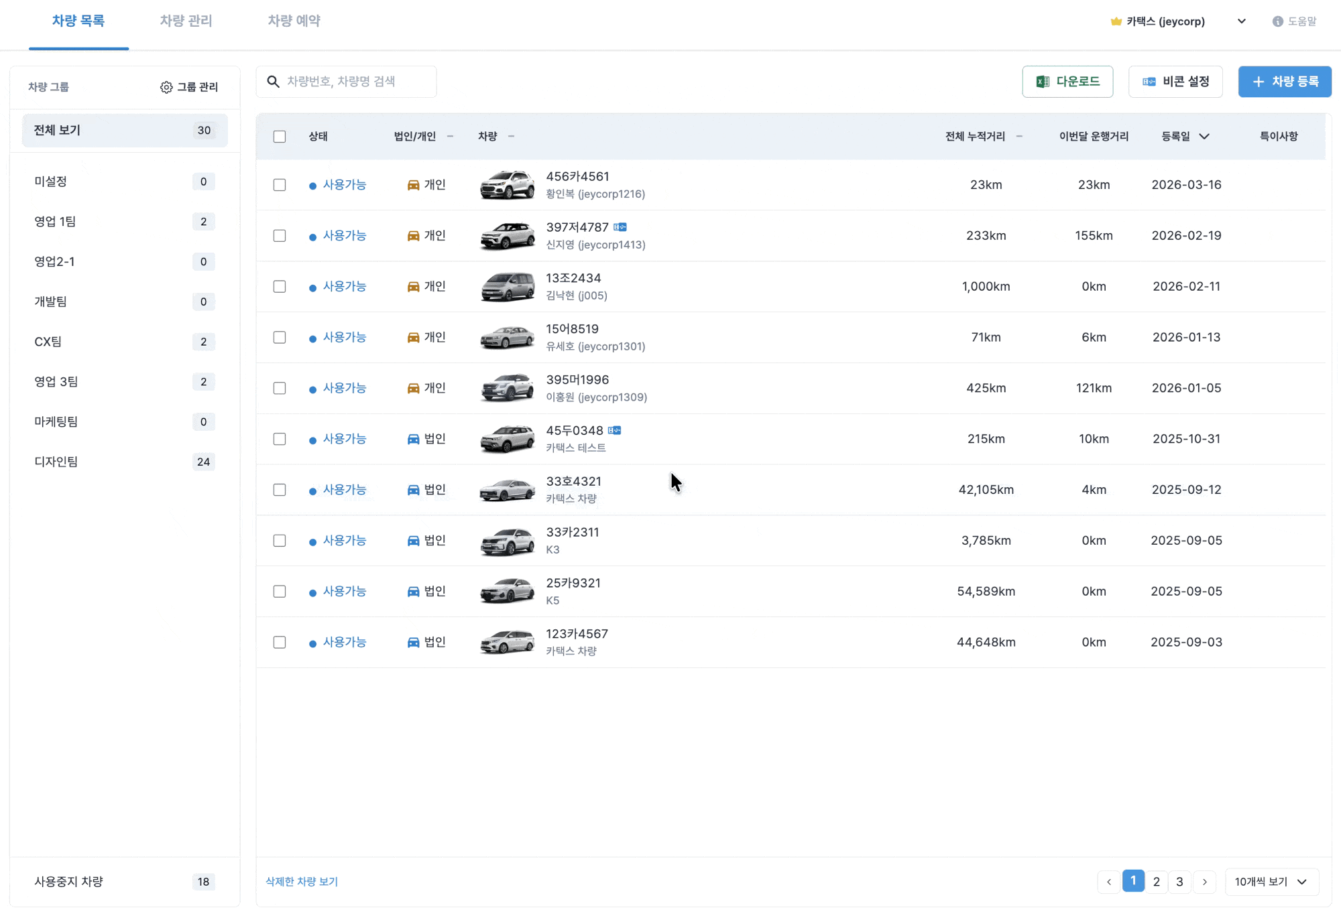Open the 10개씩 보기 page size dropdown
This screenshot has width=1341, height=918.
click(x=1271, y=882)
